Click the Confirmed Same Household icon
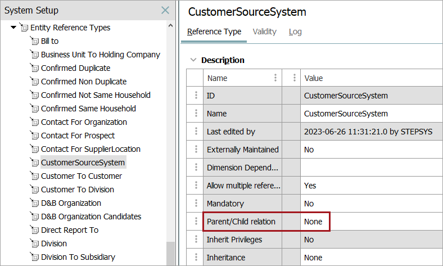The height and width of the screenshot is (266, 443). pyautogui.click(x=34, y=109)
